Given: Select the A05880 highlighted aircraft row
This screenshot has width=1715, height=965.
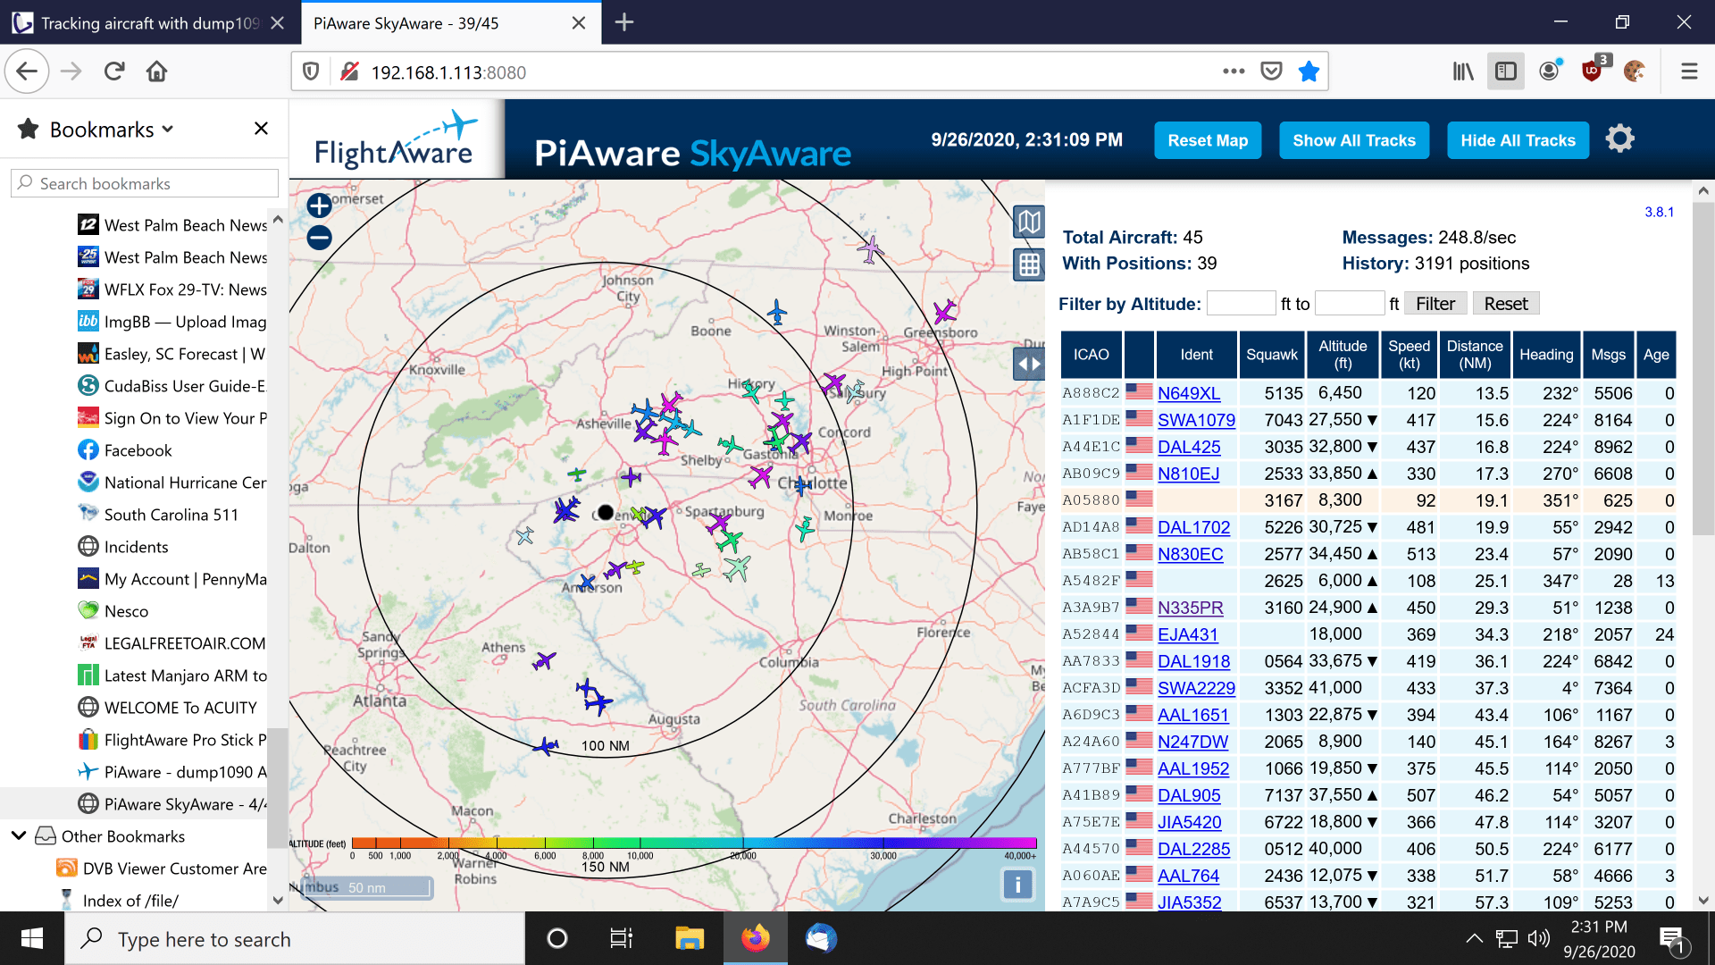Looking at the screenshot, I should (x=1368, y=500).
